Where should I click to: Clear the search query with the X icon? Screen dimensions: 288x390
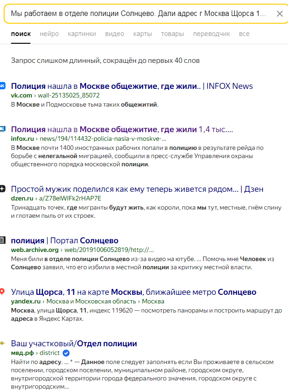click(x=279, y=14)
